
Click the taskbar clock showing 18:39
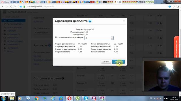(174, 98)
